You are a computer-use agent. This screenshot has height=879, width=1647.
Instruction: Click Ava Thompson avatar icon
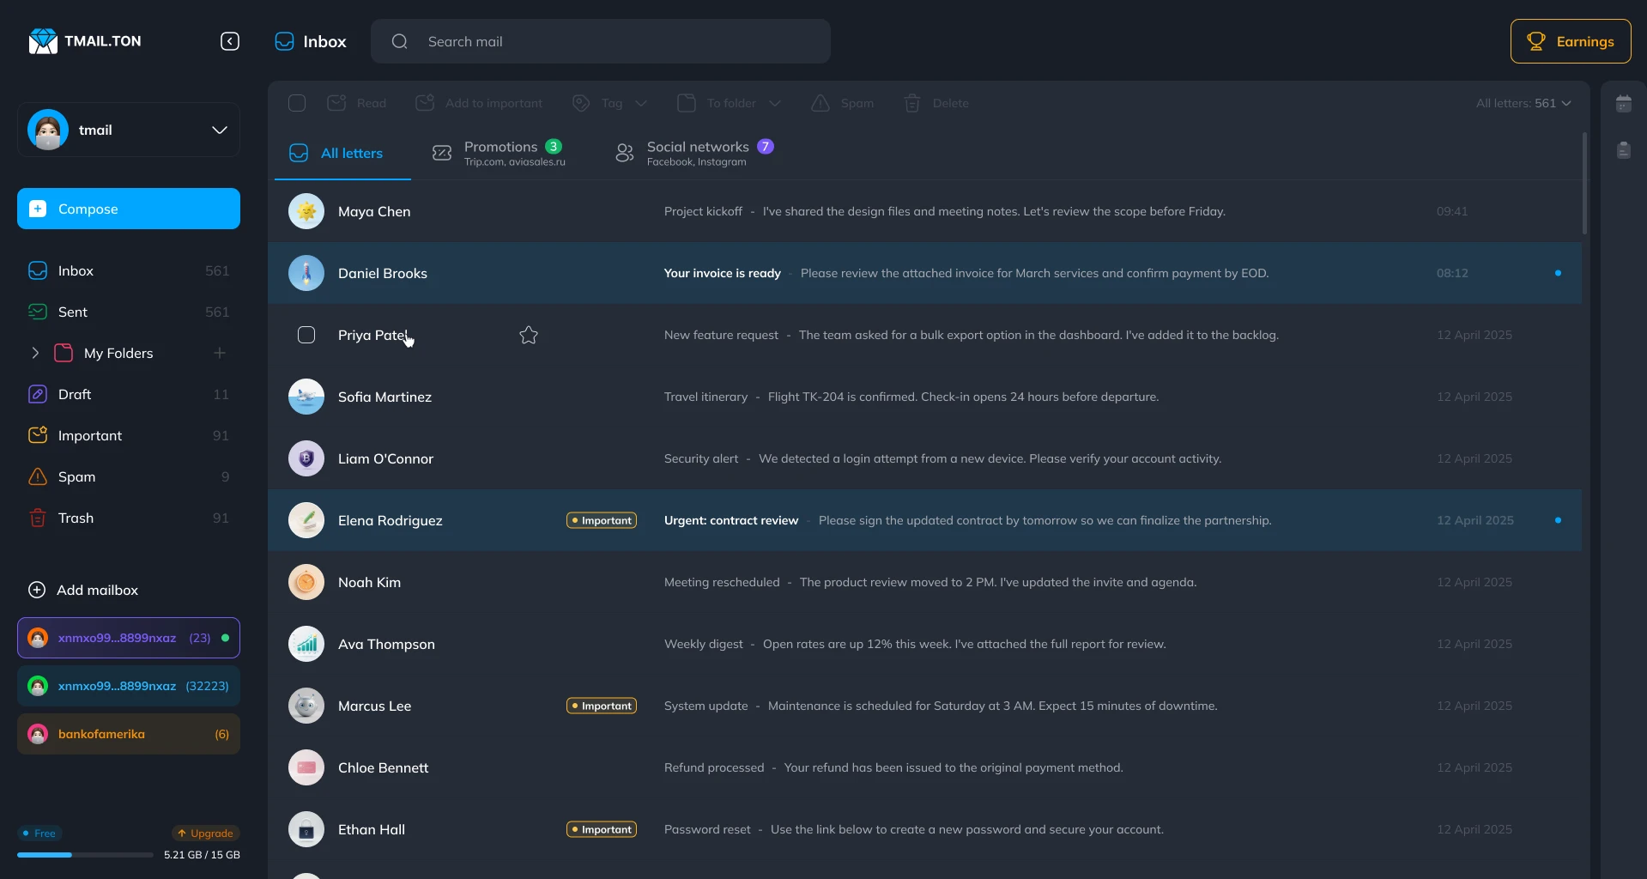point(306,644)
